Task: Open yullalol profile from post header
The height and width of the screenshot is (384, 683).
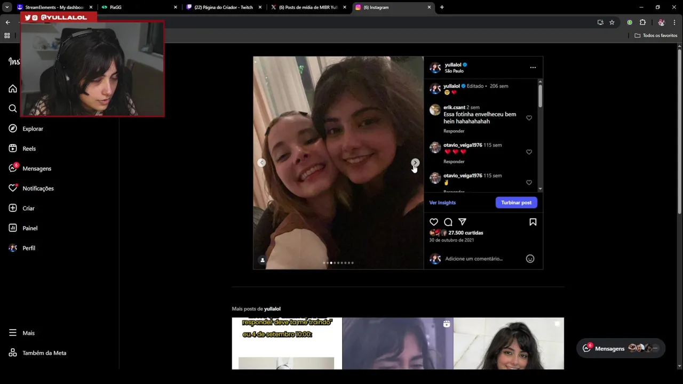Action: tap(453, 65)
